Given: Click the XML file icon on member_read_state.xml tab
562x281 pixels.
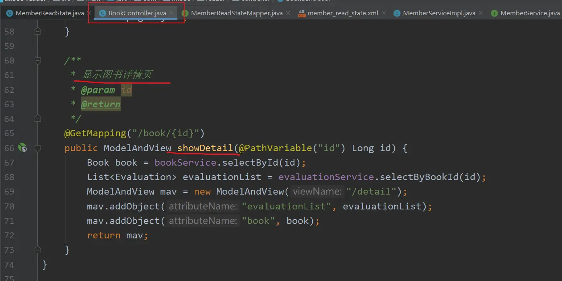Looking at the screenshot, I should click(x=302, y=13).
